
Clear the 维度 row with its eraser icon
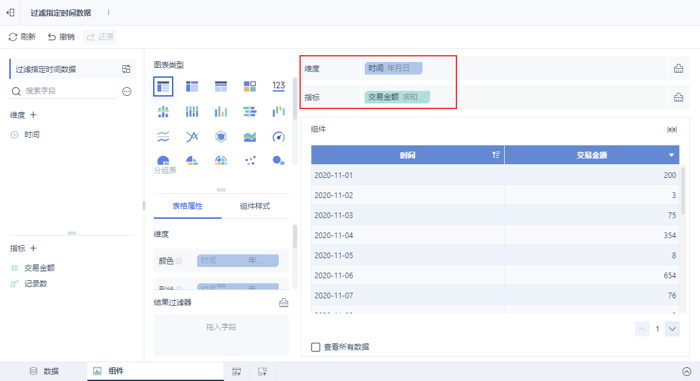pos(679,68)
